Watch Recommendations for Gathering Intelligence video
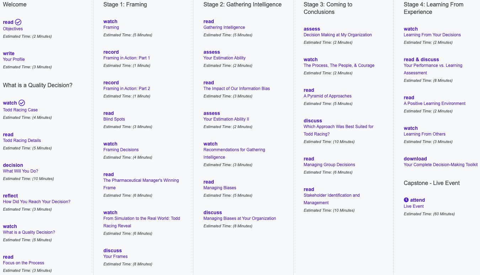The height and width of the screenshot is (275, 480). click(x=234, y=150)
